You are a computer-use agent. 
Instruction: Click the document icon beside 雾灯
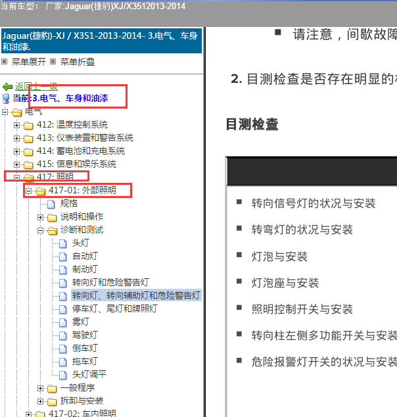(63, 322)
